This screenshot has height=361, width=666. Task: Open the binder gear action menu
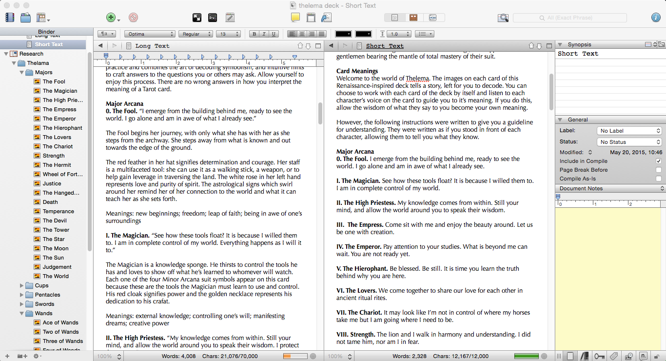38,356
